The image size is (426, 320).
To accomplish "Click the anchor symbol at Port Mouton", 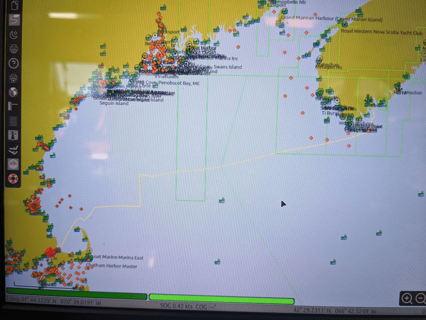I will 398,88.
